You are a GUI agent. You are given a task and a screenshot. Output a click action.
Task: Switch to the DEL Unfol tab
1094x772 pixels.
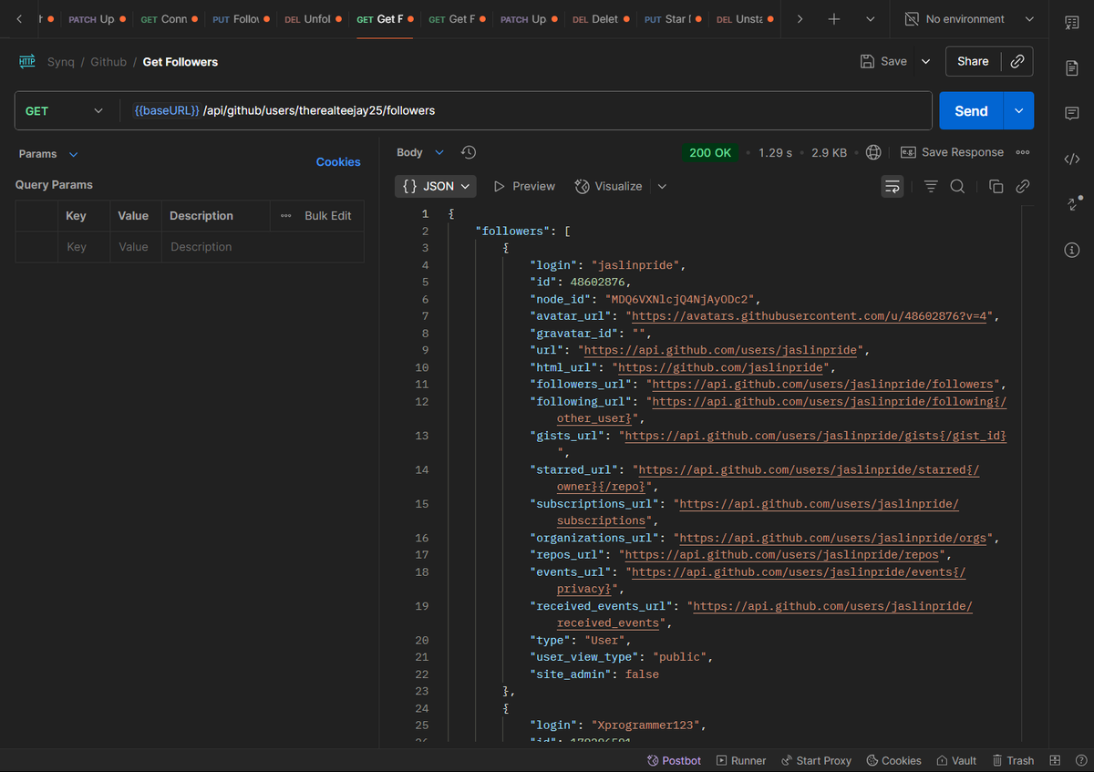313,19
